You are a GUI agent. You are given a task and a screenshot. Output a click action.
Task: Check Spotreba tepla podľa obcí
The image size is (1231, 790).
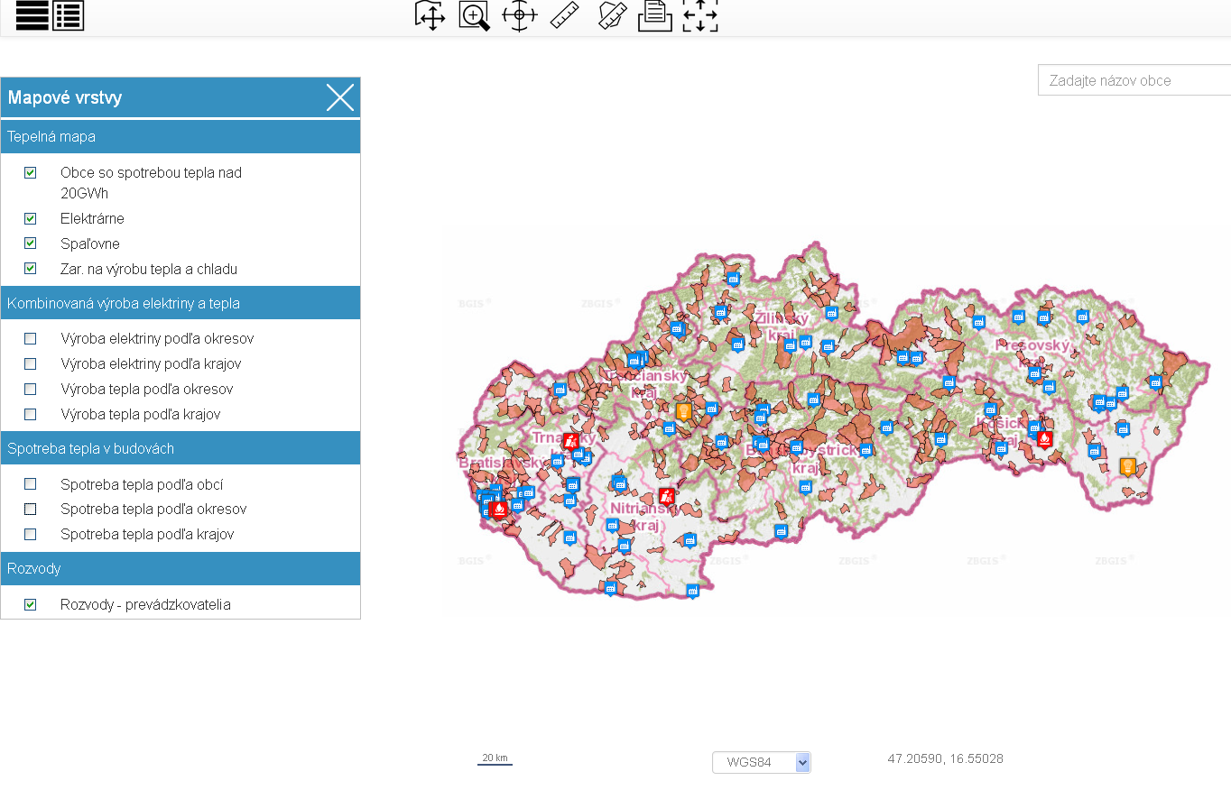click(30, 483)
